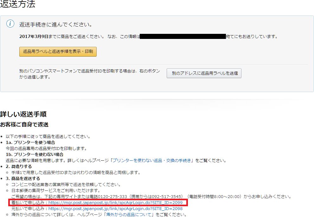Click the 詳しい返送手順 heading
314x217 pixels.
tap(23, 114)
